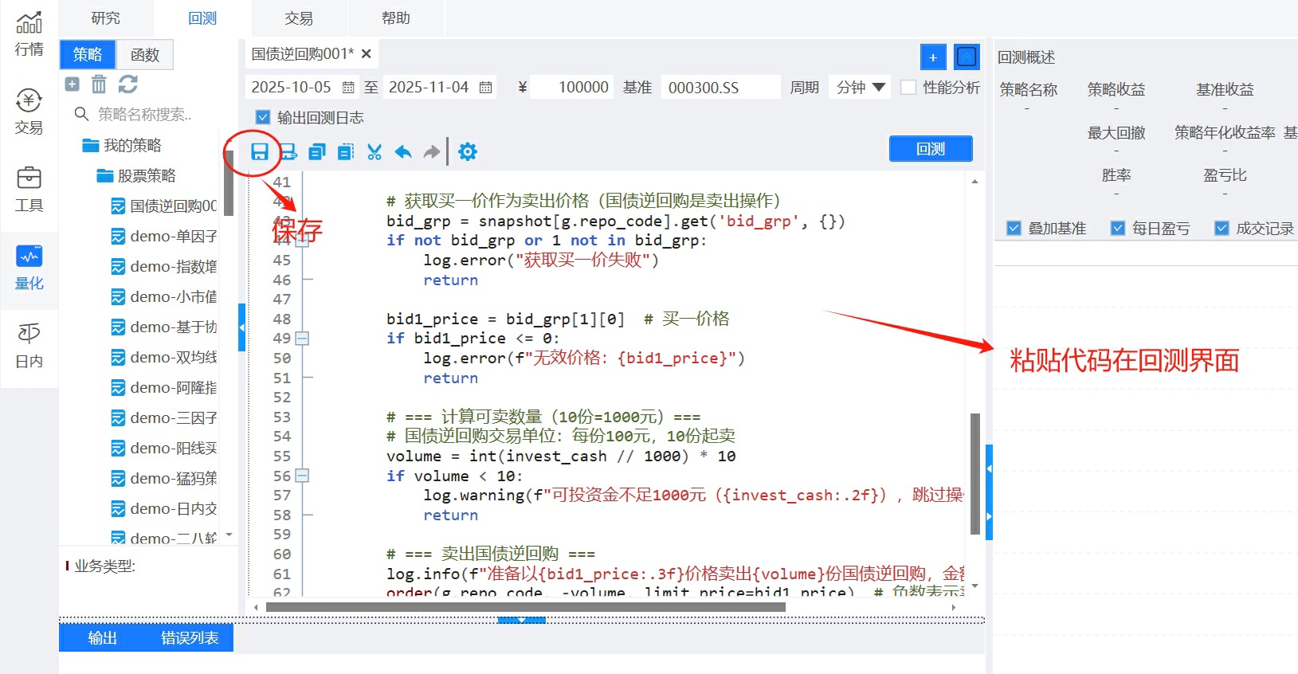This screenshot has height=674, width=1298.
Task: Uncheck the 输出回测日志 checkbox
Action: pyautogui.click(x=263, y=117)
